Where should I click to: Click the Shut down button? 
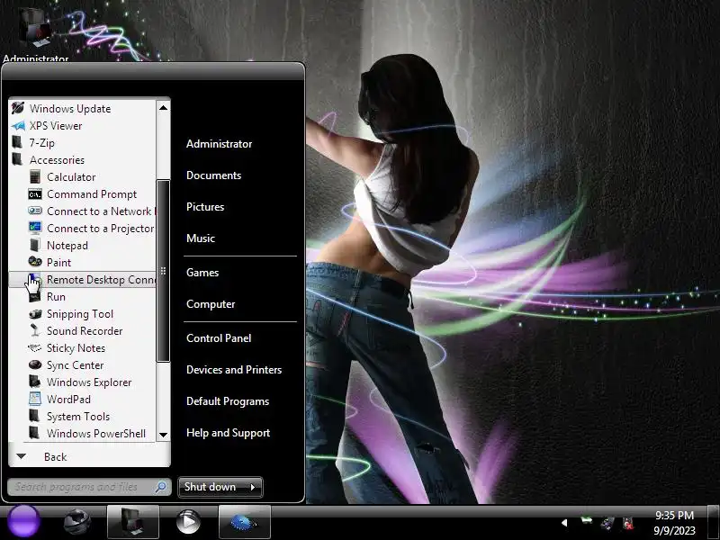point(211,487)
